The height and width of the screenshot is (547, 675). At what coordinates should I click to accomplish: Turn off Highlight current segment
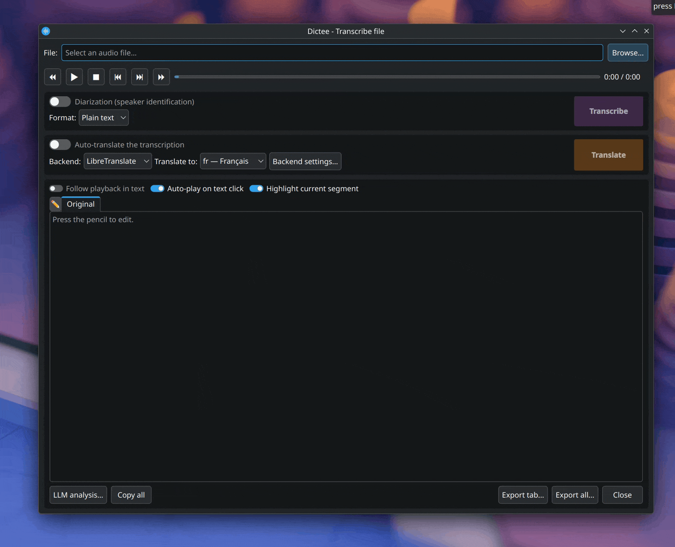pyautogui.click(x=256, y=189)
